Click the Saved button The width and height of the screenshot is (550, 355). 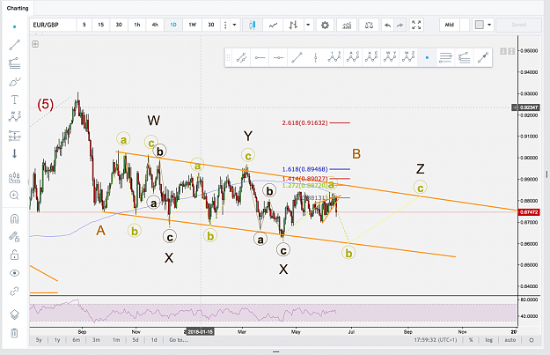click(x=519, y=25)
